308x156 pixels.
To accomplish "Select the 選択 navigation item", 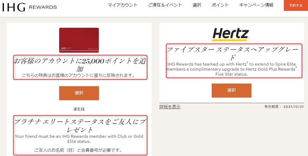I will [x=197, y=5].
